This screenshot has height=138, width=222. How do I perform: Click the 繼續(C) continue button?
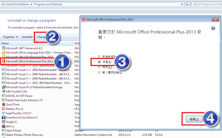coord(194,119)
